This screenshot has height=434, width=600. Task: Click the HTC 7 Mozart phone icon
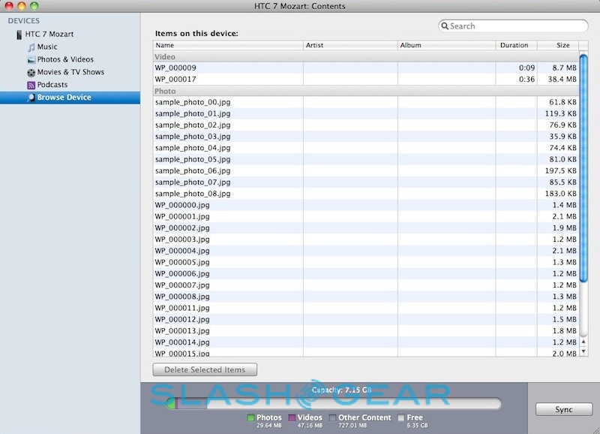pos(19,35)
